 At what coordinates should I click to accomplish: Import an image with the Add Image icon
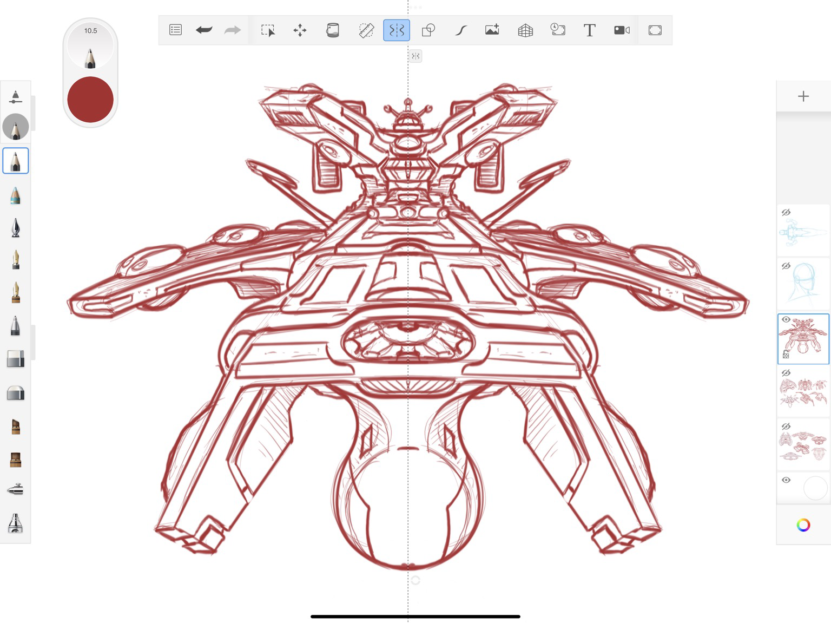[492, 30]
